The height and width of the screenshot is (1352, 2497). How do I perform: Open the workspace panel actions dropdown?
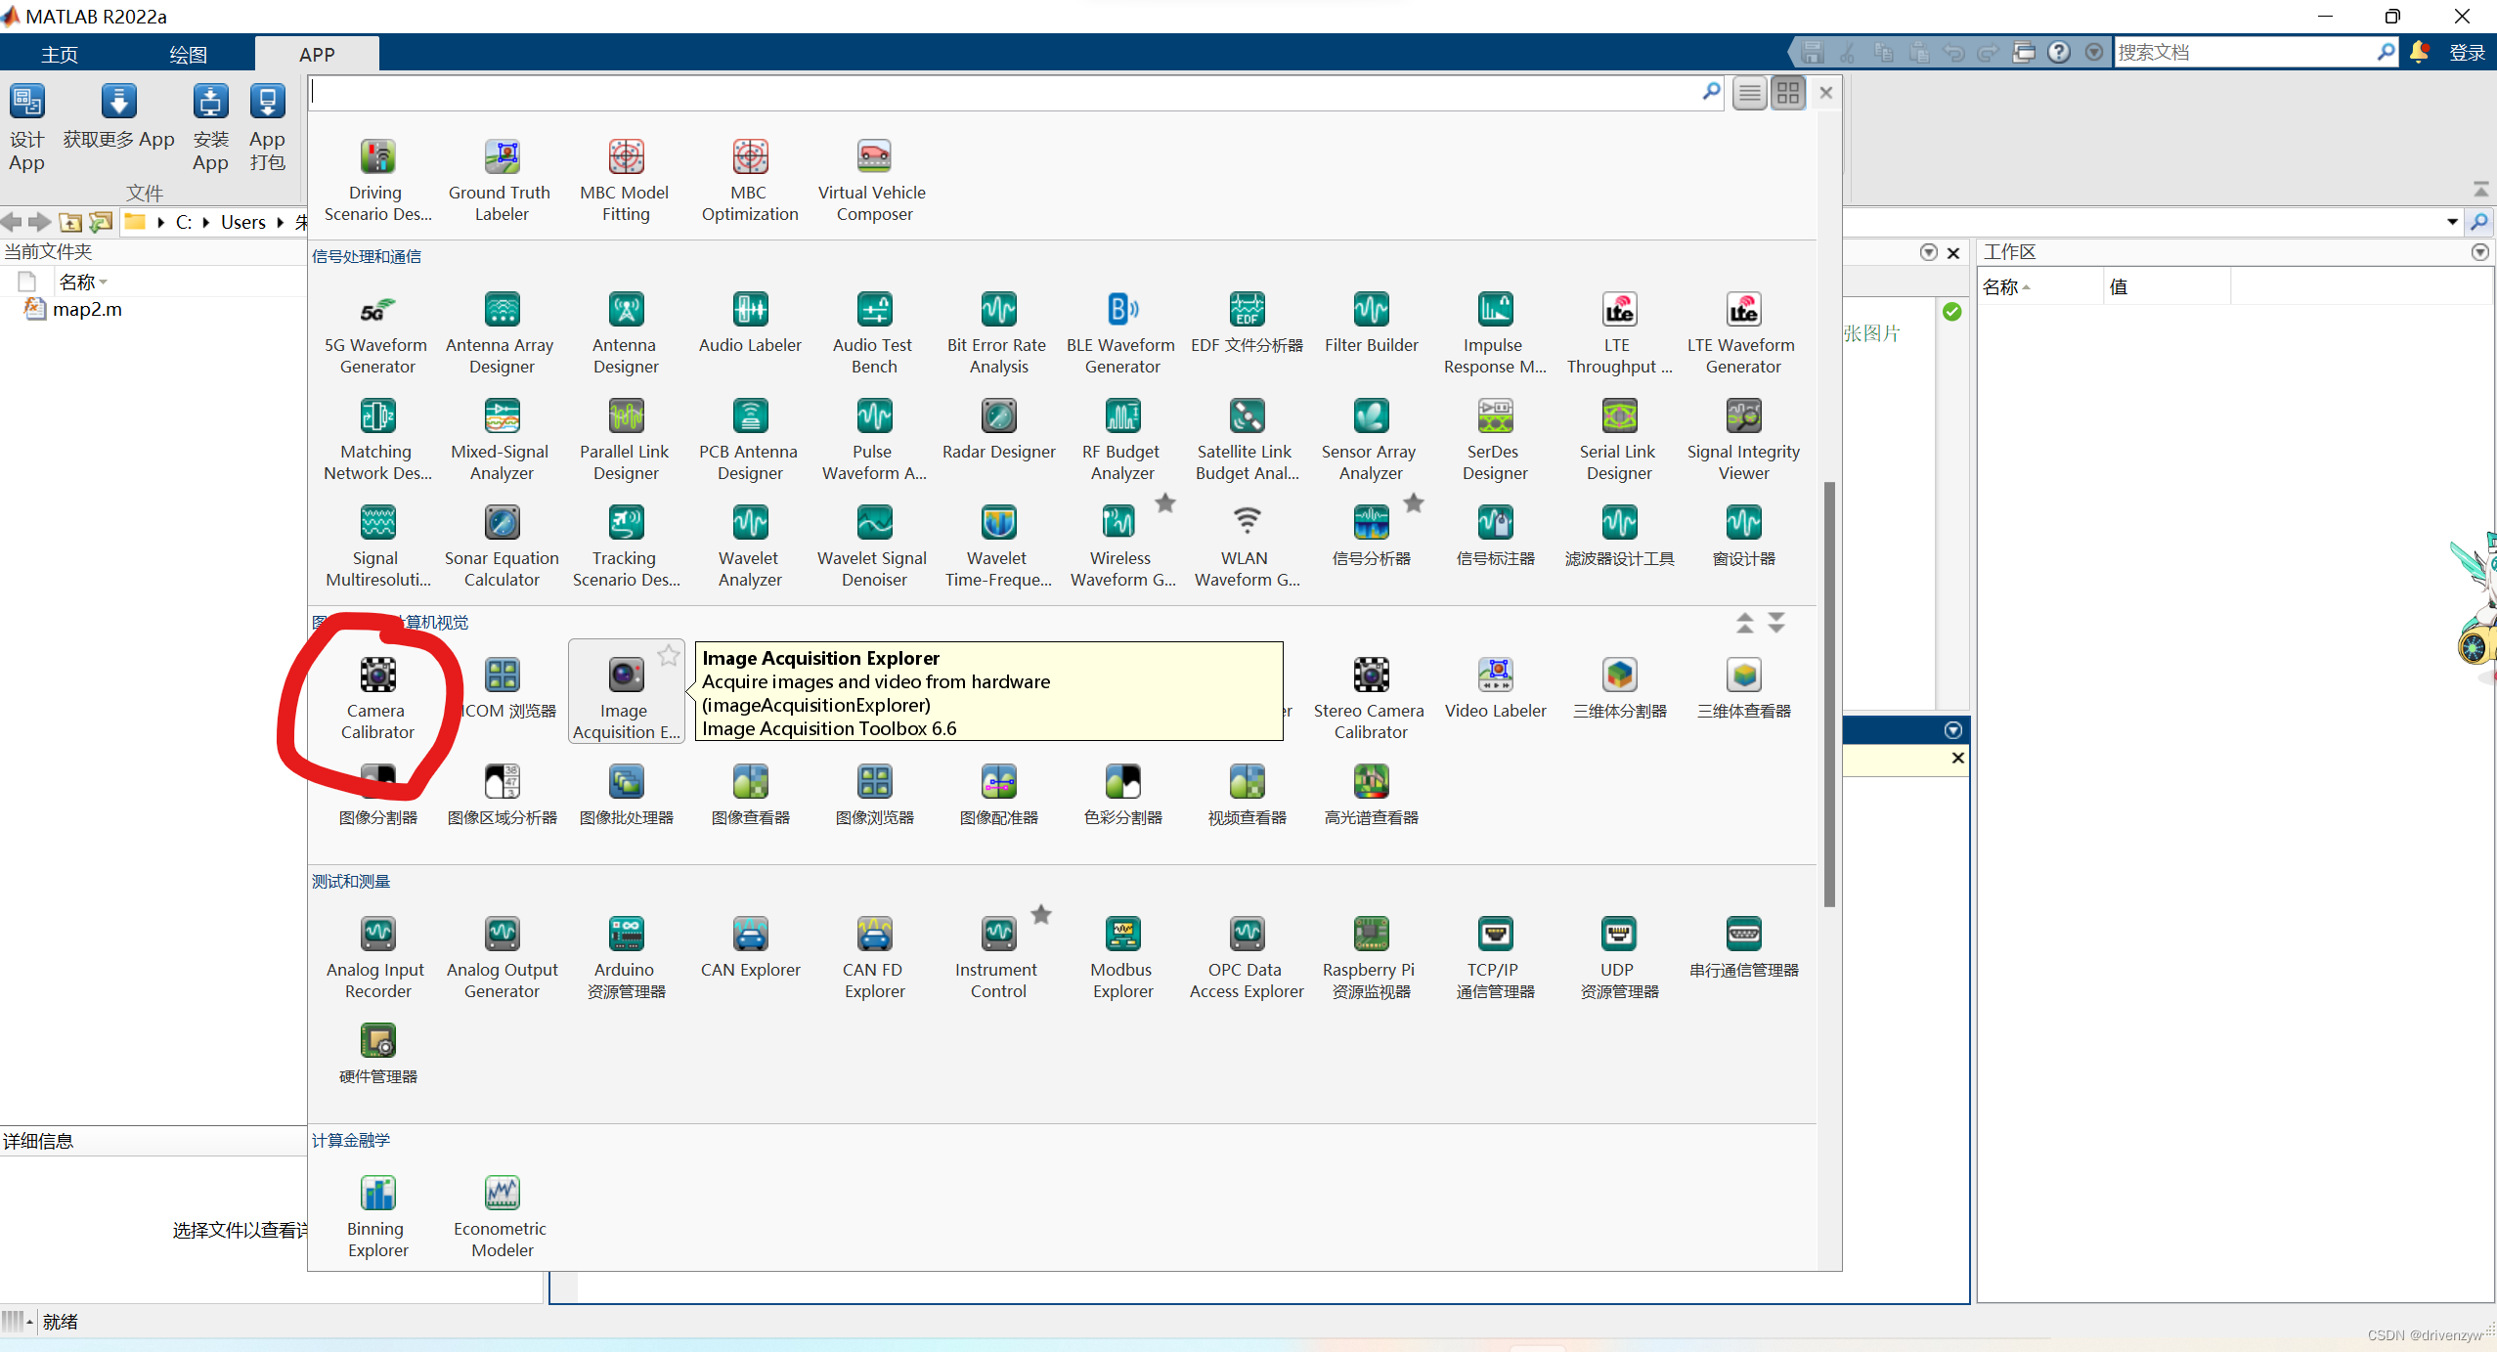click(x=2479, y=252)
